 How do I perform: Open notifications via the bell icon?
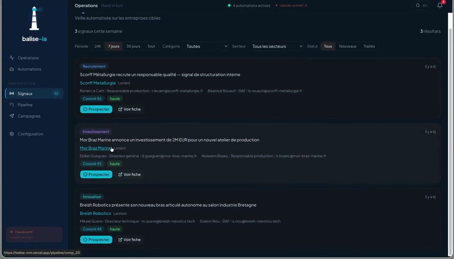(440, 5)
